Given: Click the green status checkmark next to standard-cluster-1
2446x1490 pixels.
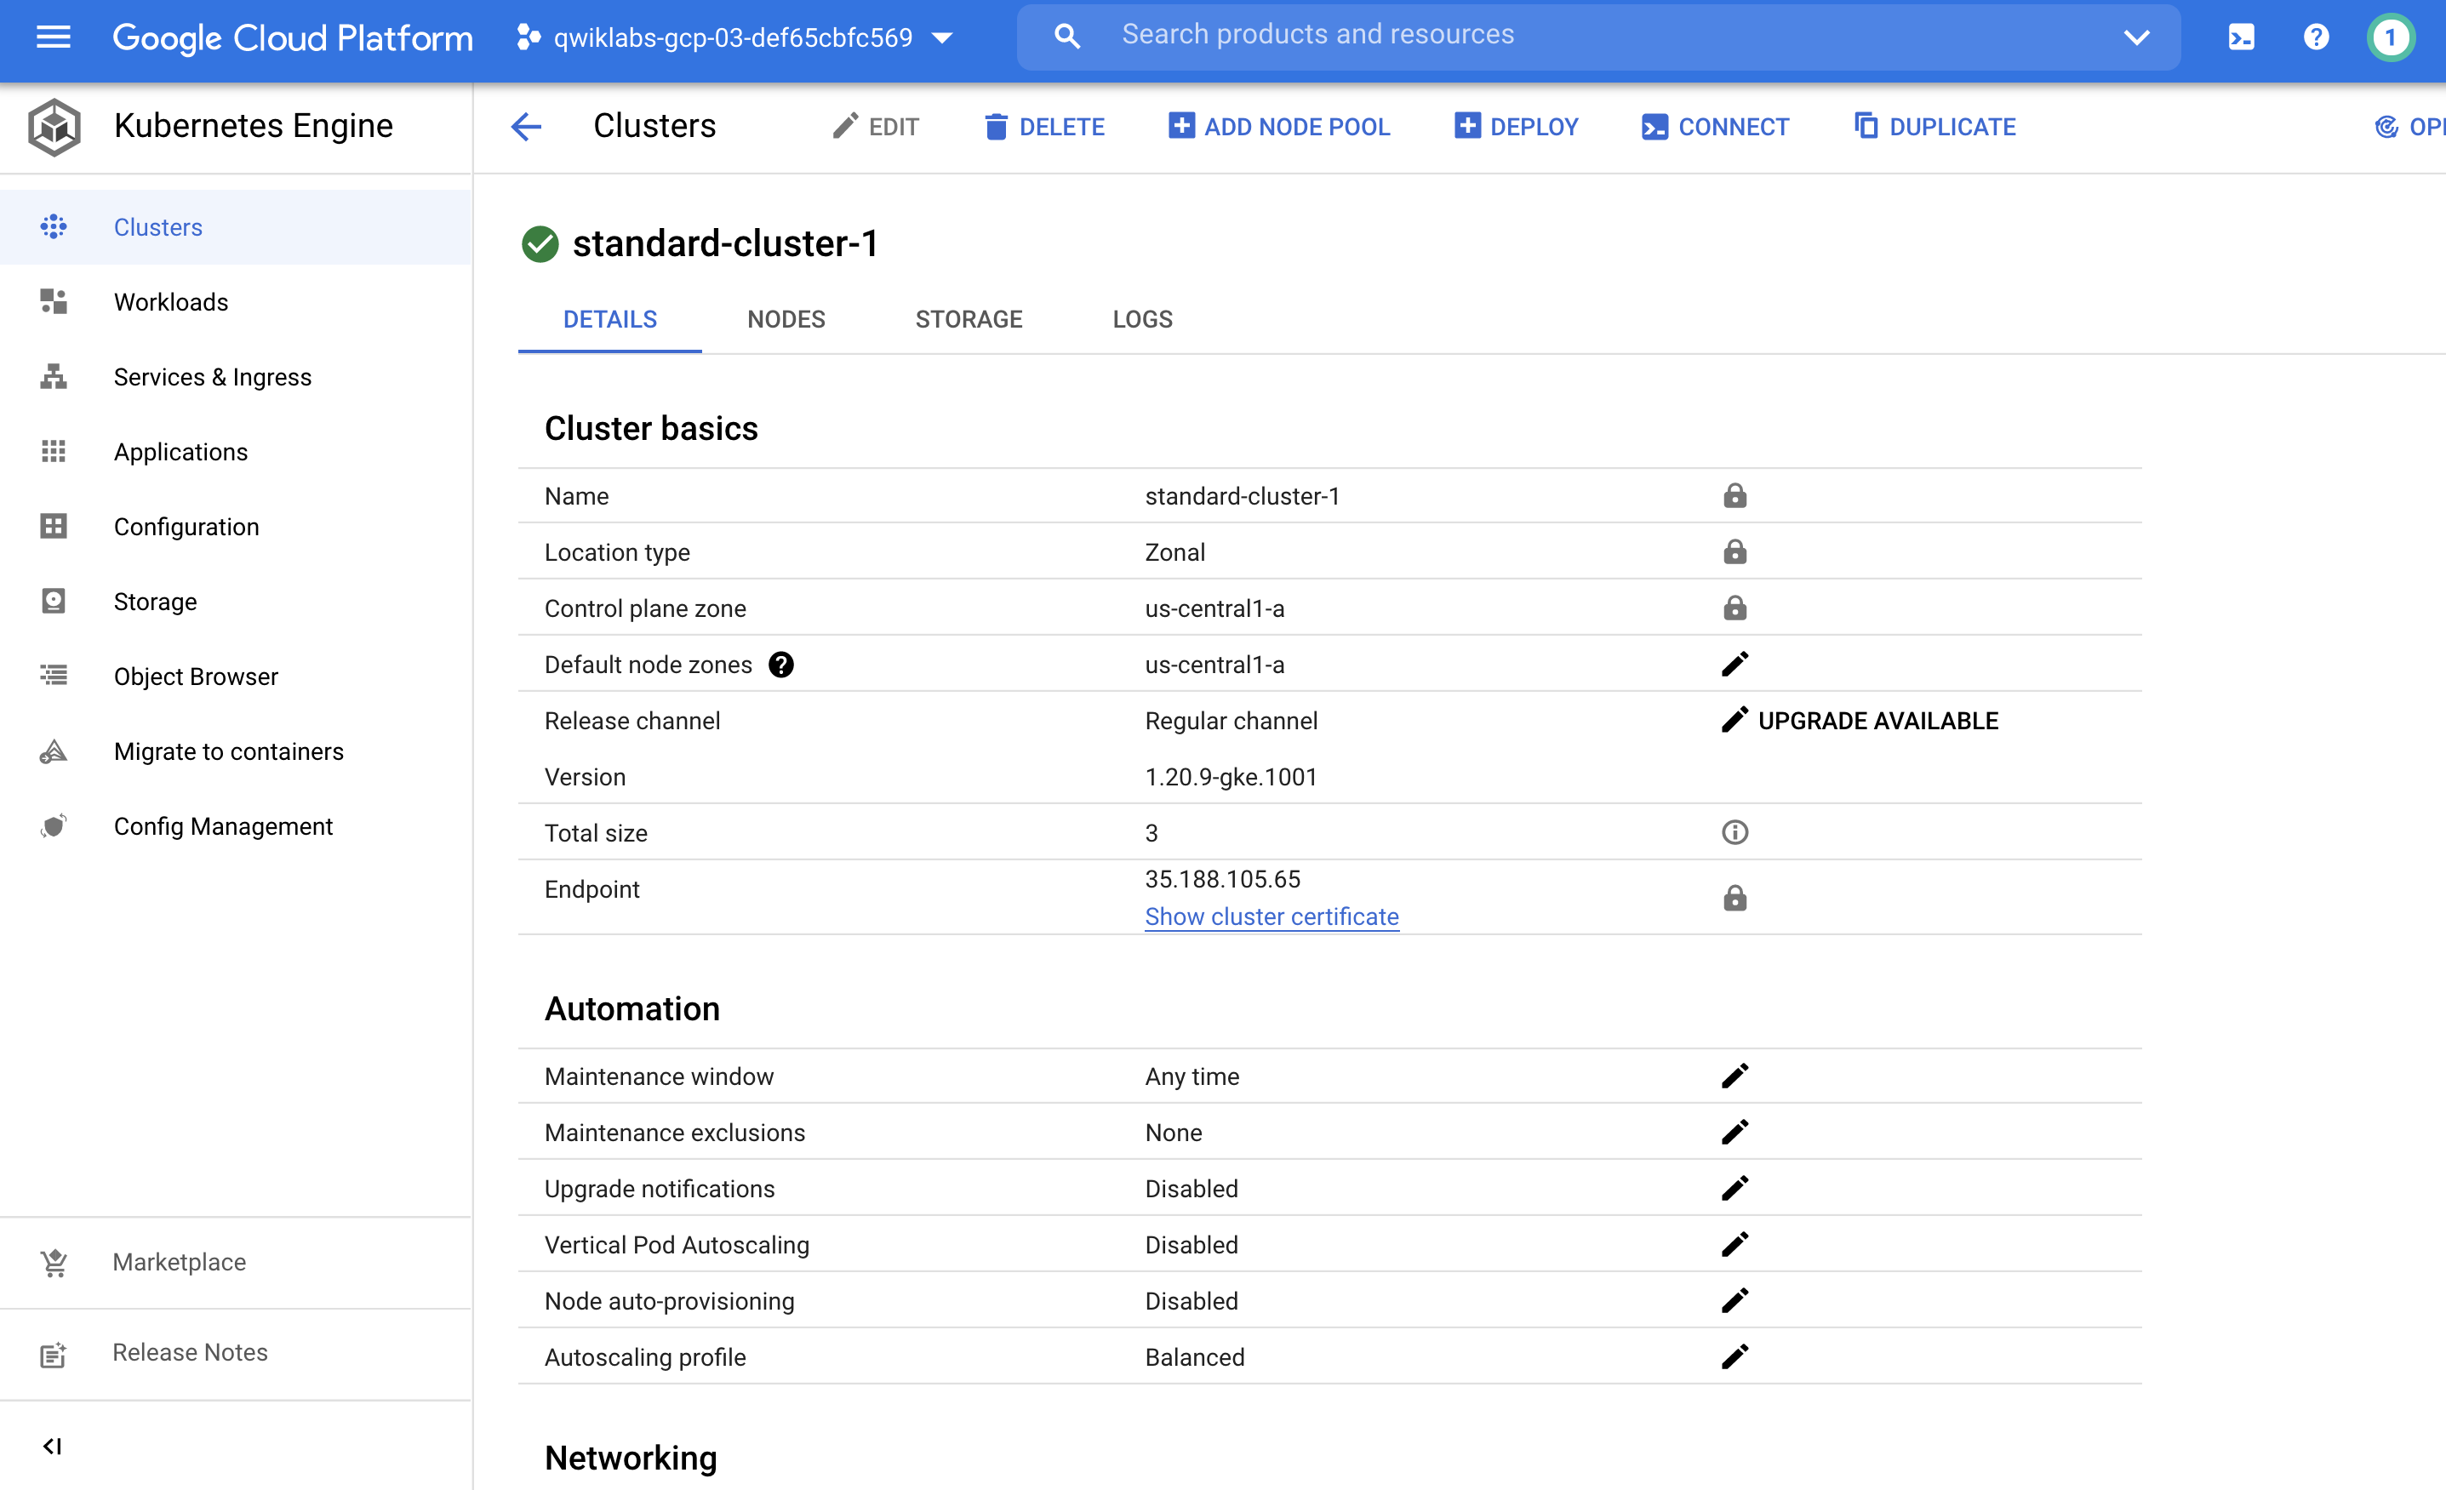Looking at the screenshot, I should point(540,244).
